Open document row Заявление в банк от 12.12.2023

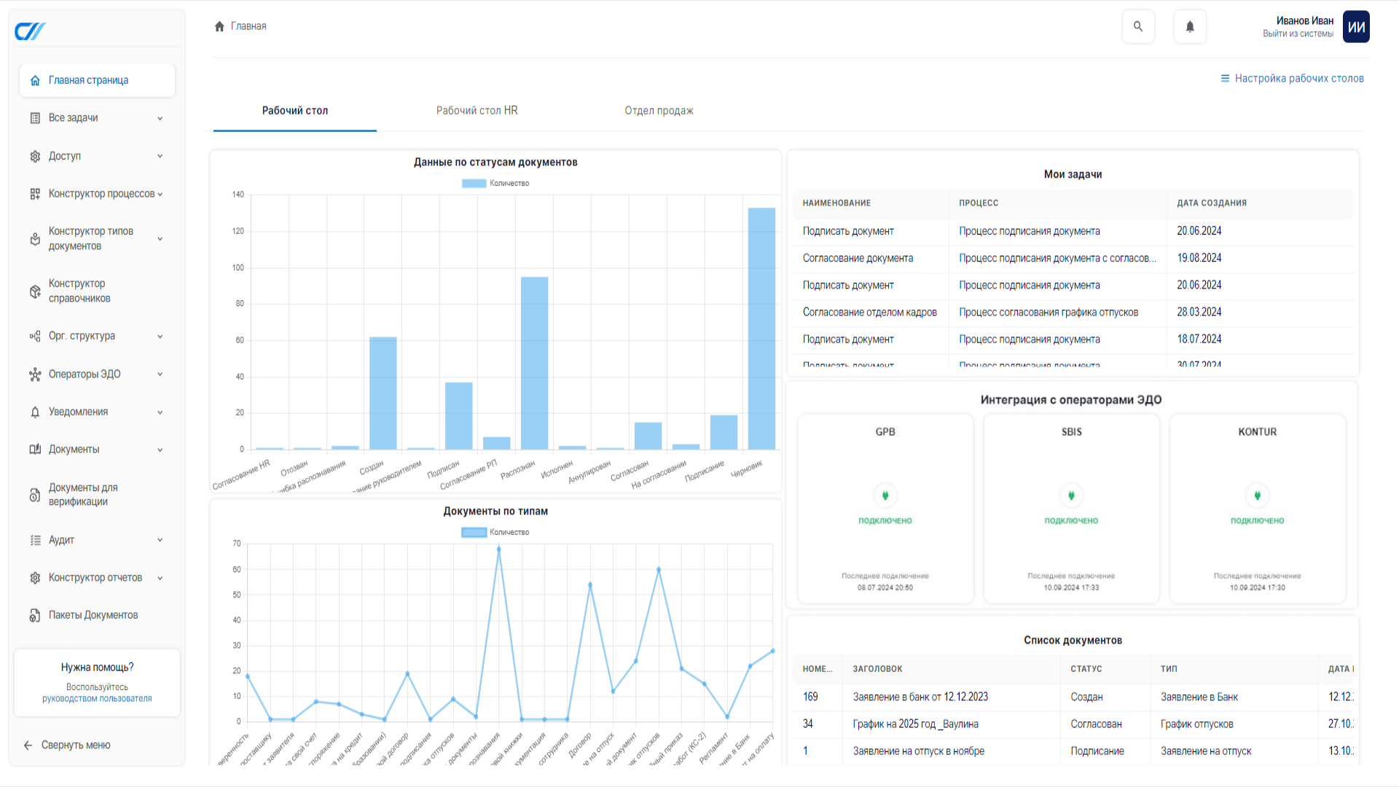pyautogui.click(x=920, y=697)
